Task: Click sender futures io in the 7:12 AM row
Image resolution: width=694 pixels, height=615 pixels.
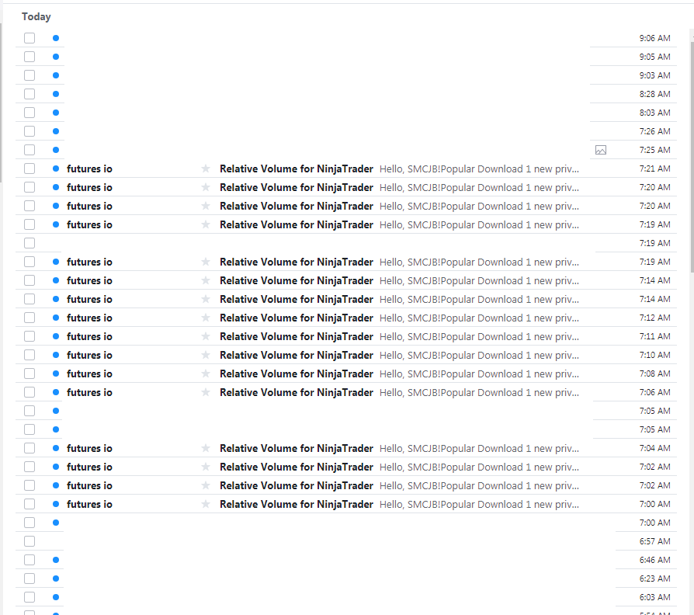Action: [89, 318]
